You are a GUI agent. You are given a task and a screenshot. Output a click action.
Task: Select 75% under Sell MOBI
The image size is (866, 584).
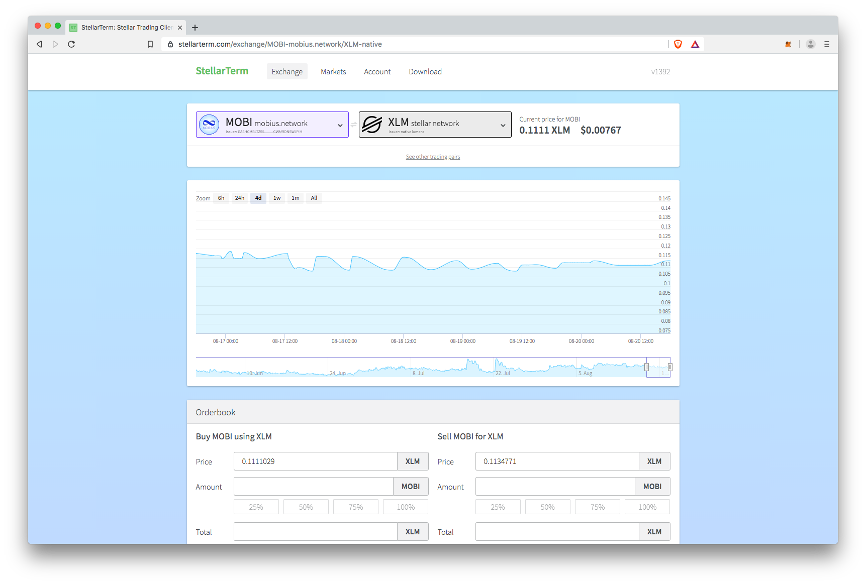[x=598, y=507]
